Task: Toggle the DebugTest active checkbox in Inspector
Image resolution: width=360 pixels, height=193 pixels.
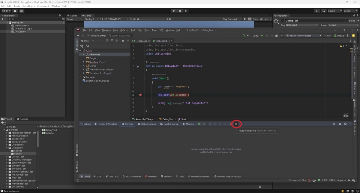Action: 283,21
